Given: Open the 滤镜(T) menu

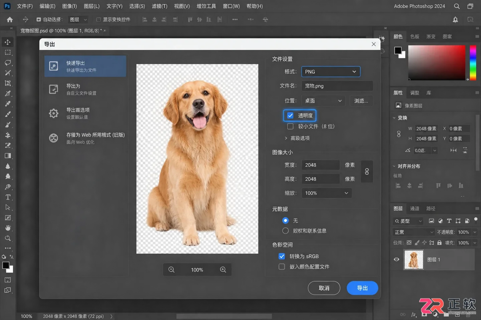Looking at the screenshot, I should click(x=159, y=6).
